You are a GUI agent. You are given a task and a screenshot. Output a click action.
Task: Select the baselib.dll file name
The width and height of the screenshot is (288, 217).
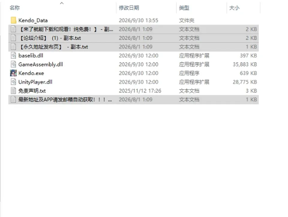click(x=31, y=56)
